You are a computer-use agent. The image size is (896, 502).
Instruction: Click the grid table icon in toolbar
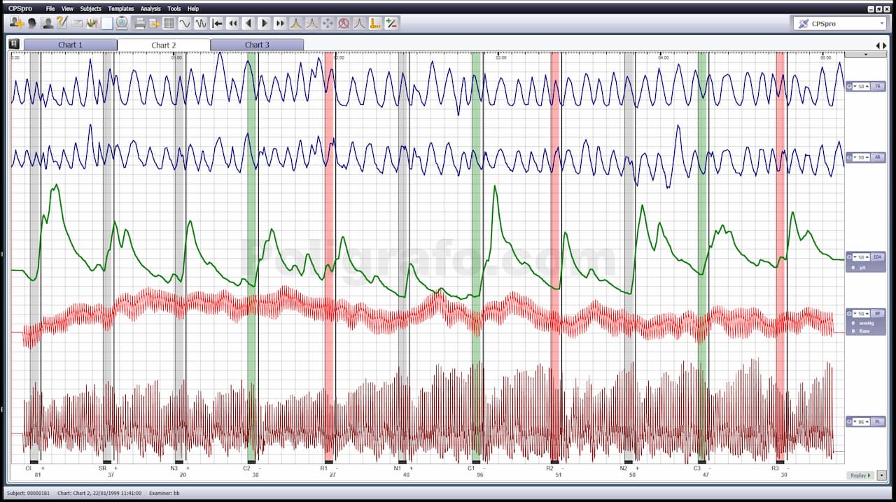pos(169,23)
